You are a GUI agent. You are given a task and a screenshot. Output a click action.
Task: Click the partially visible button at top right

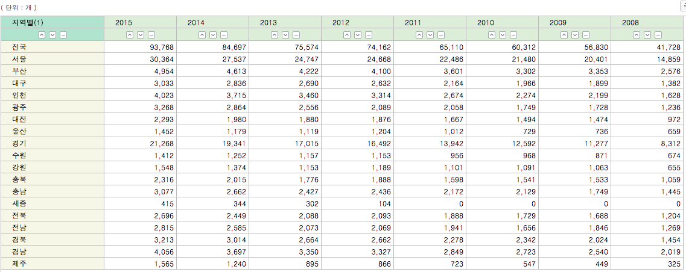coord(683,5)
